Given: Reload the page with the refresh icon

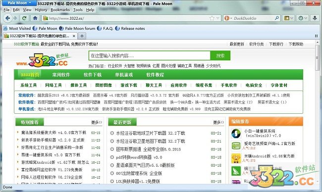Looking at the screenshot, I should pos(24,18).
